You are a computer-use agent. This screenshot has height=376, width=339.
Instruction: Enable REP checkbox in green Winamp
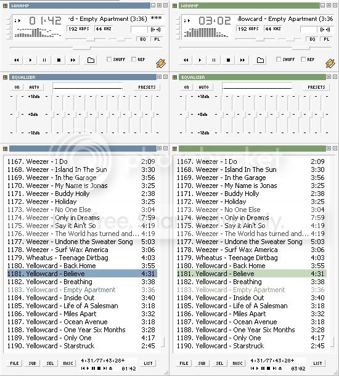coord(303,59)
